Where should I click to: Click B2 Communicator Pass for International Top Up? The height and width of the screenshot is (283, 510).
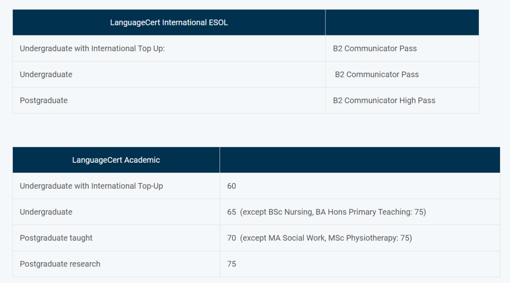tap(374, 49)
